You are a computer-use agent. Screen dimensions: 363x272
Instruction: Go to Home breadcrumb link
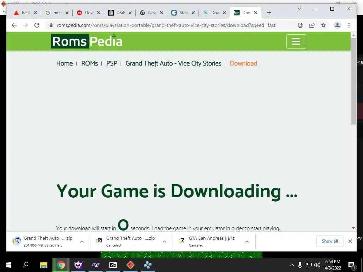(x=65, y=63)
